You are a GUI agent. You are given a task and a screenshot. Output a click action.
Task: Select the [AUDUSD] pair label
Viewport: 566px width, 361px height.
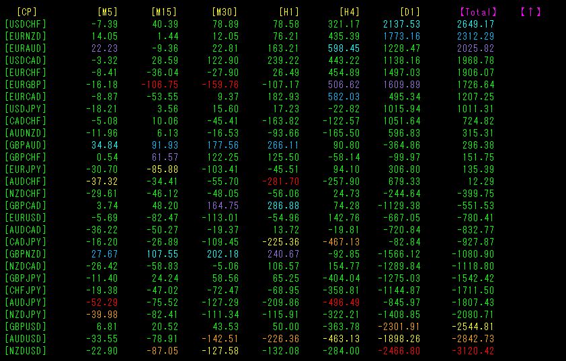pos(26,339)
